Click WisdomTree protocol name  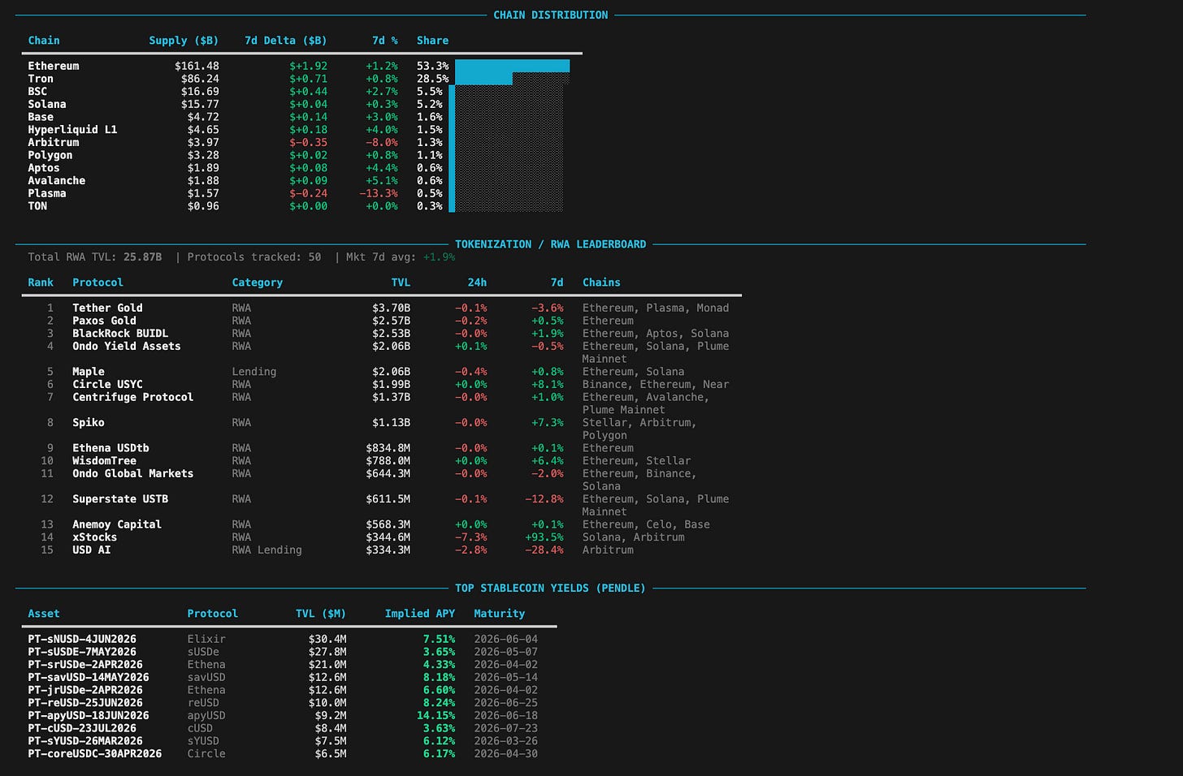point(104,461)
